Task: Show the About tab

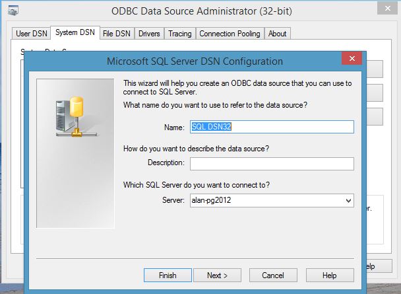Action: pos(277,34)
